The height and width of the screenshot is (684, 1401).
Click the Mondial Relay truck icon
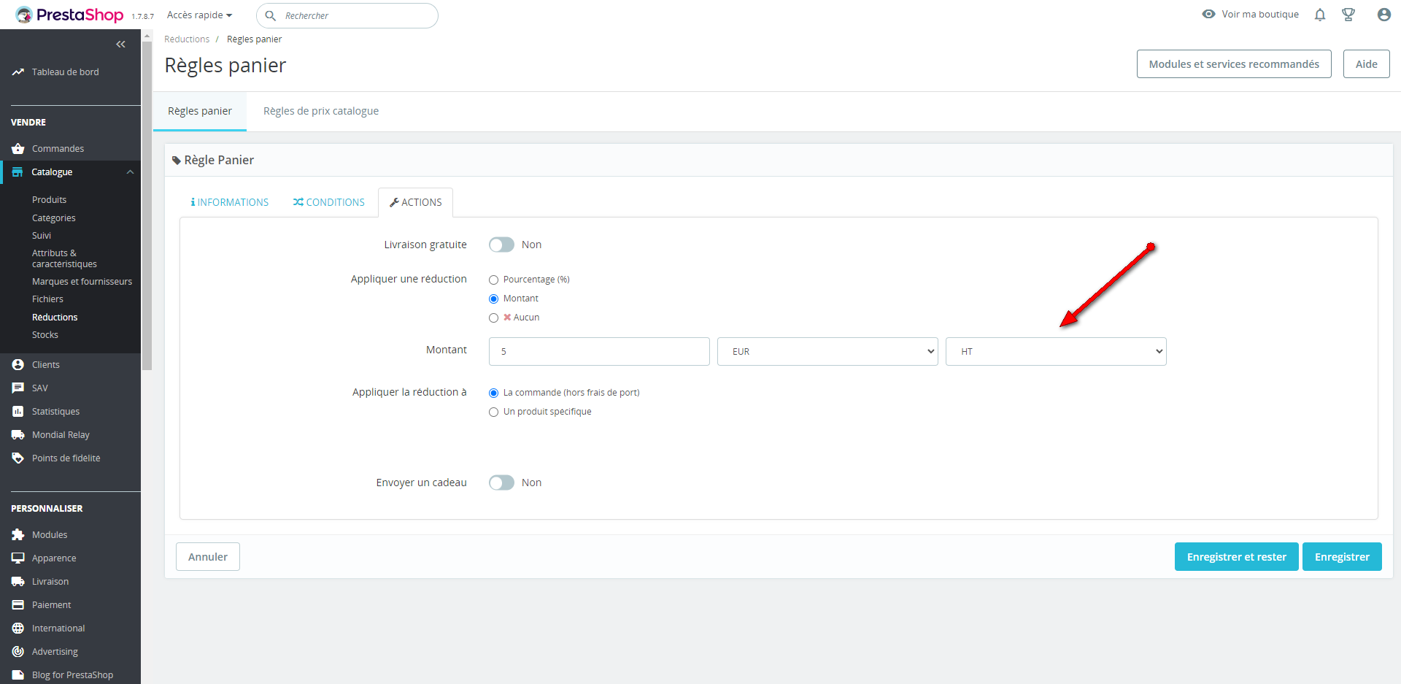click(x=18, y=435)
